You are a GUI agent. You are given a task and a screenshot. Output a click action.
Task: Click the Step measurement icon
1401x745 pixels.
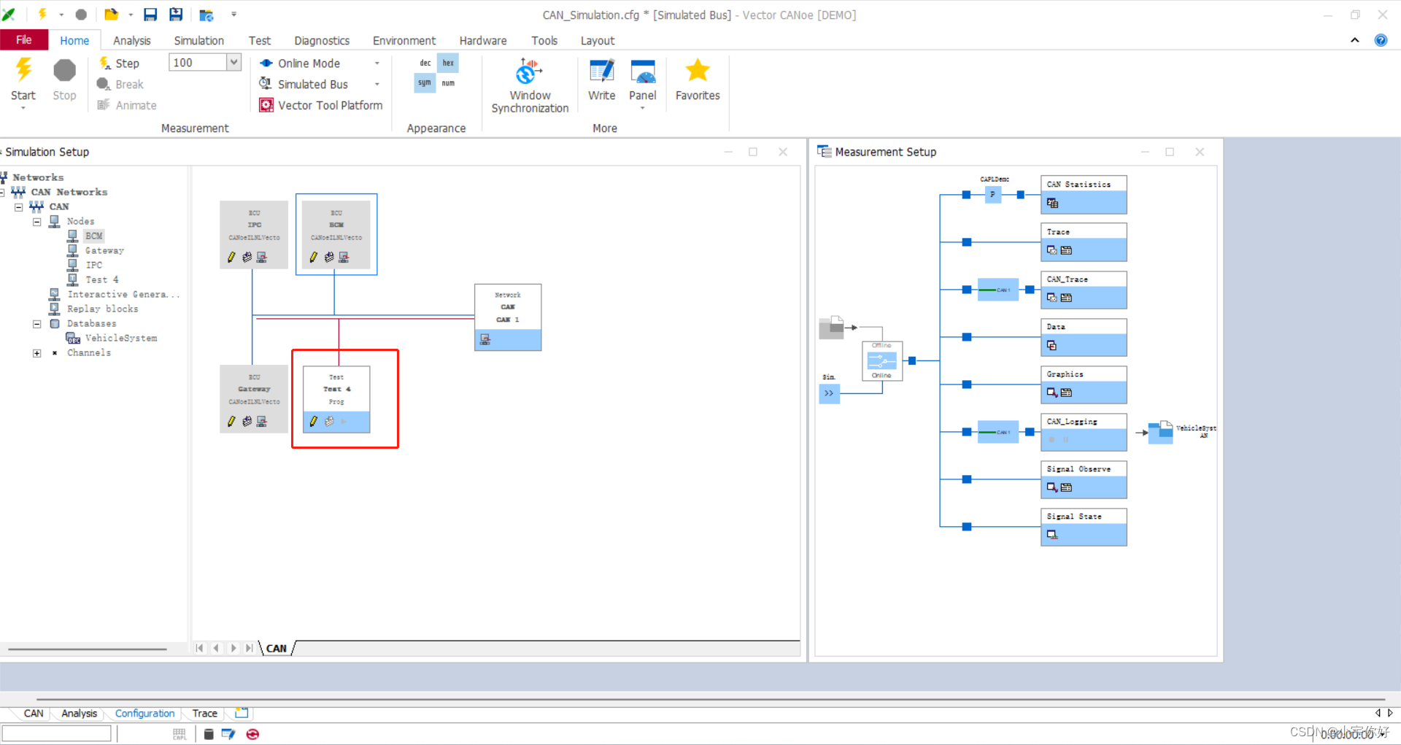105,63
